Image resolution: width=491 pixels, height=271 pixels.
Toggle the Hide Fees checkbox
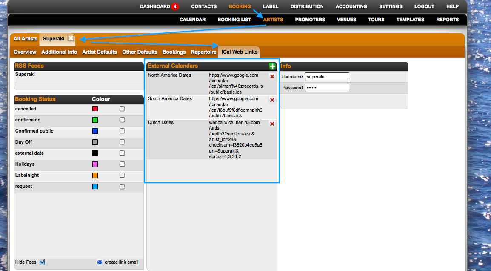42,262
